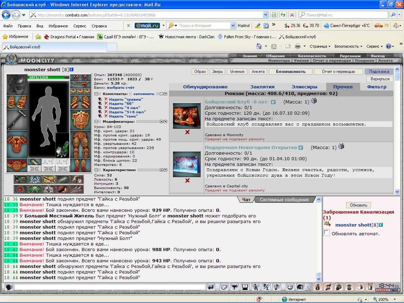Switch to Системные сообщения chat tab
Image resolution: width=404 pixels, height=303 pixels.
(x=284, y=200)
